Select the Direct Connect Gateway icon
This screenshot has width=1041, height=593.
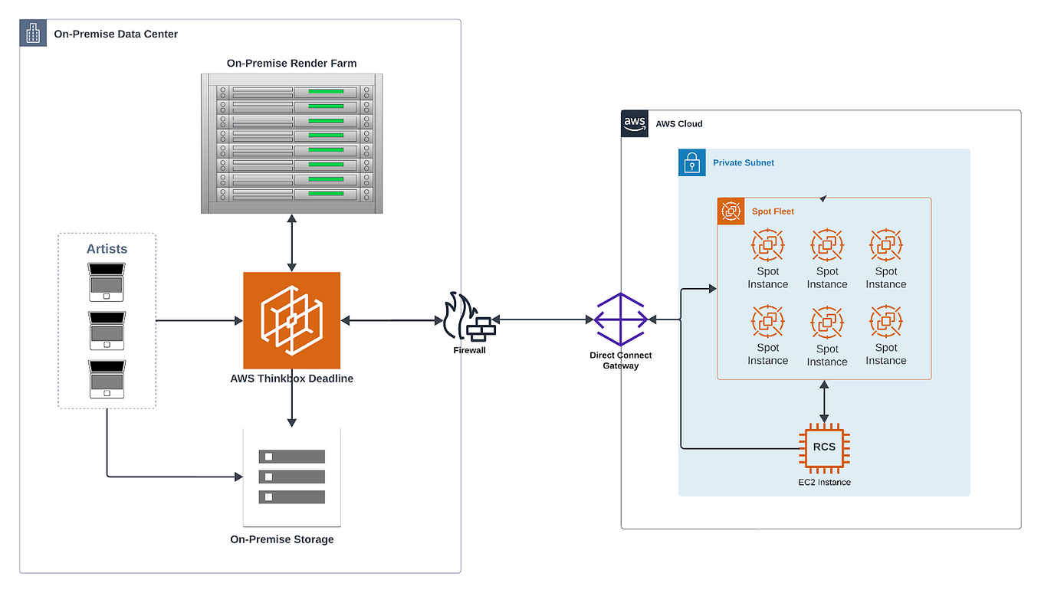pos(620,318)
